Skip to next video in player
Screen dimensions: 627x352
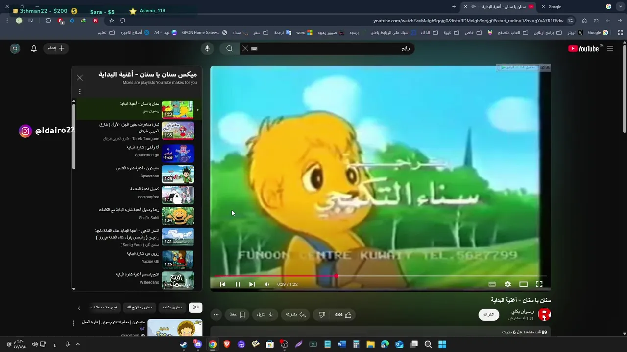coord(252,284)
